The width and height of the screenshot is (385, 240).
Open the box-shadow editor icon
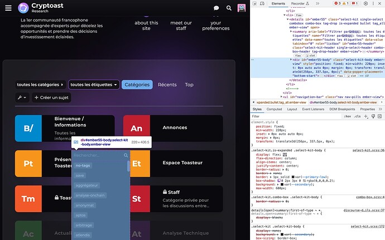[x=278, y=180]
